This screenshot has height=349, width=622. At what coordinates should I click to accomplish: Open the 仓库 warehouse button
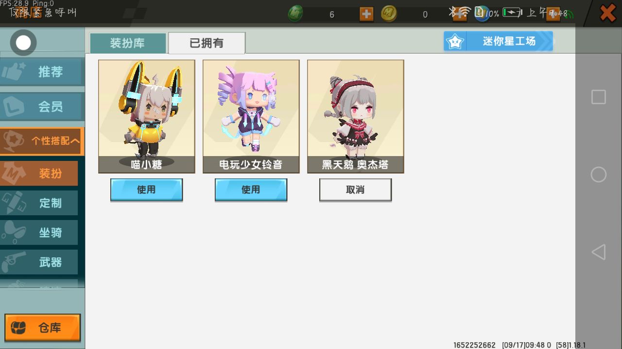[43, 328]
